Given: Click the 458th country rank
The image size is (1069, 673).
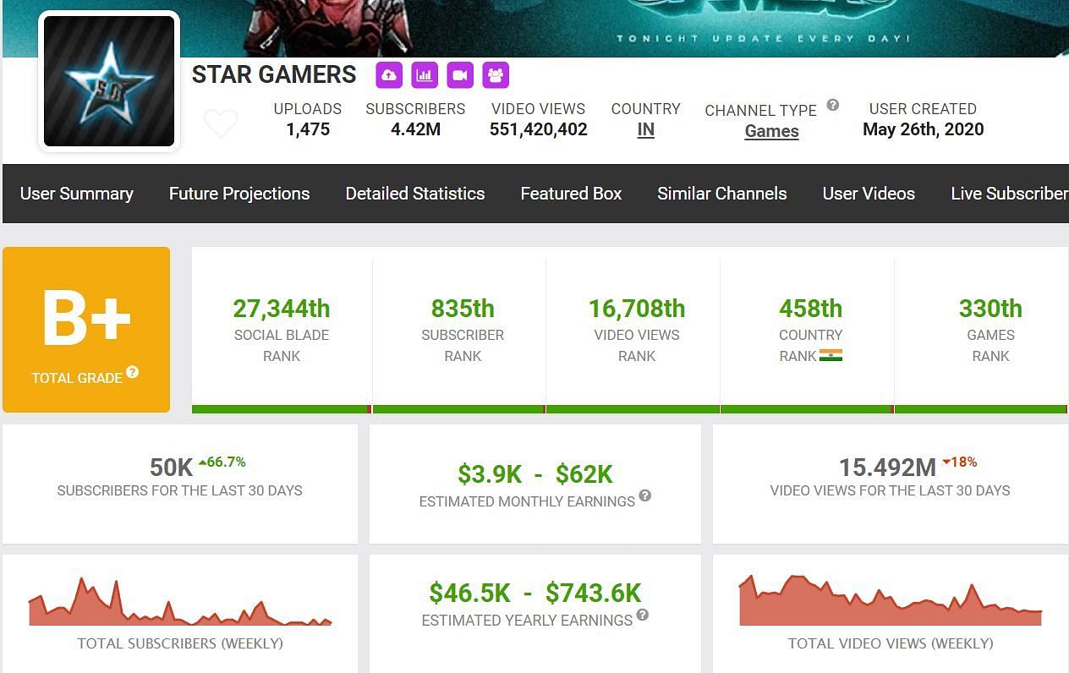Looking at the screenshot, I should pyautogui.click(x=811, y=309).
